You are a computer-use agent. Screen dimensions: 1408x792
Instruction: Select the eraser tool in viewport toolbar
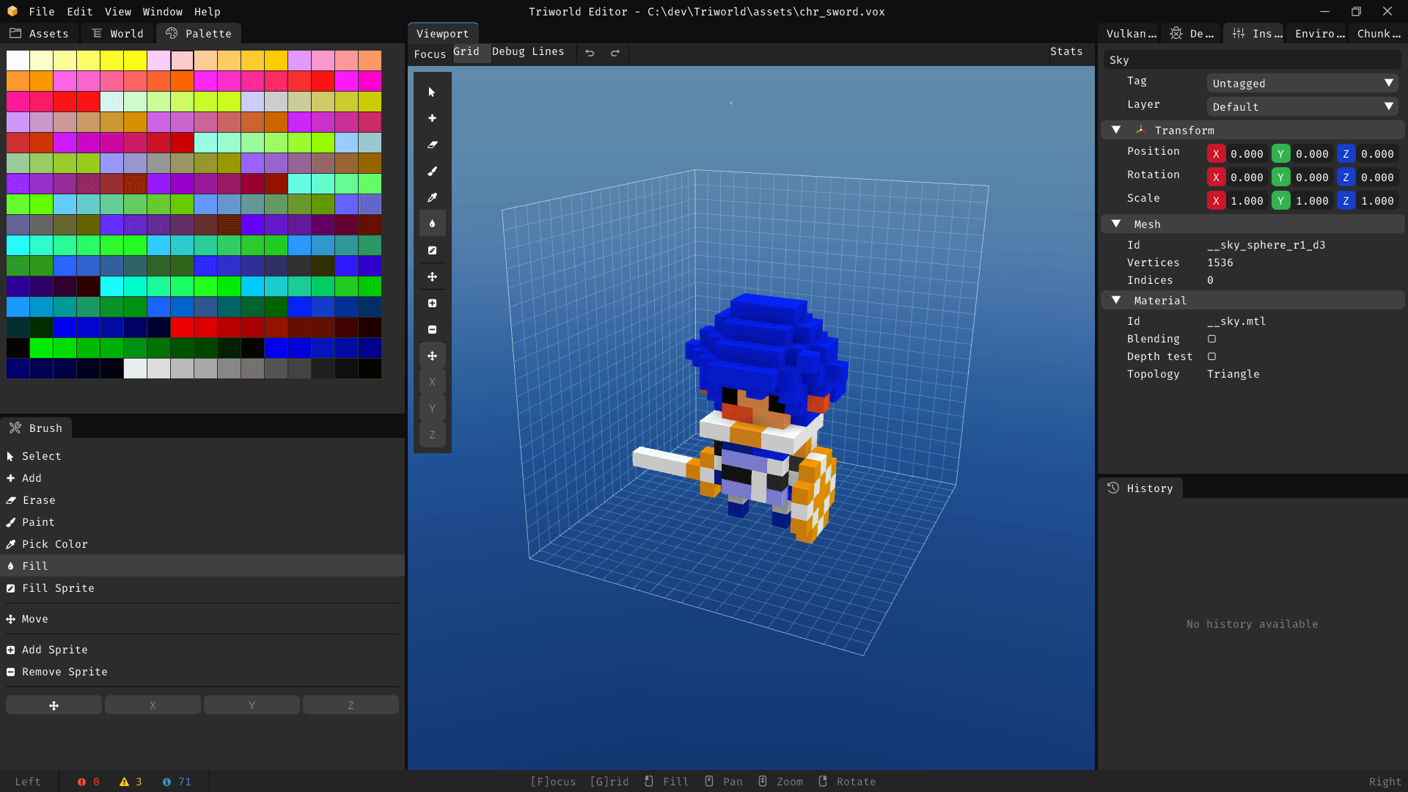tap(432, 144)
